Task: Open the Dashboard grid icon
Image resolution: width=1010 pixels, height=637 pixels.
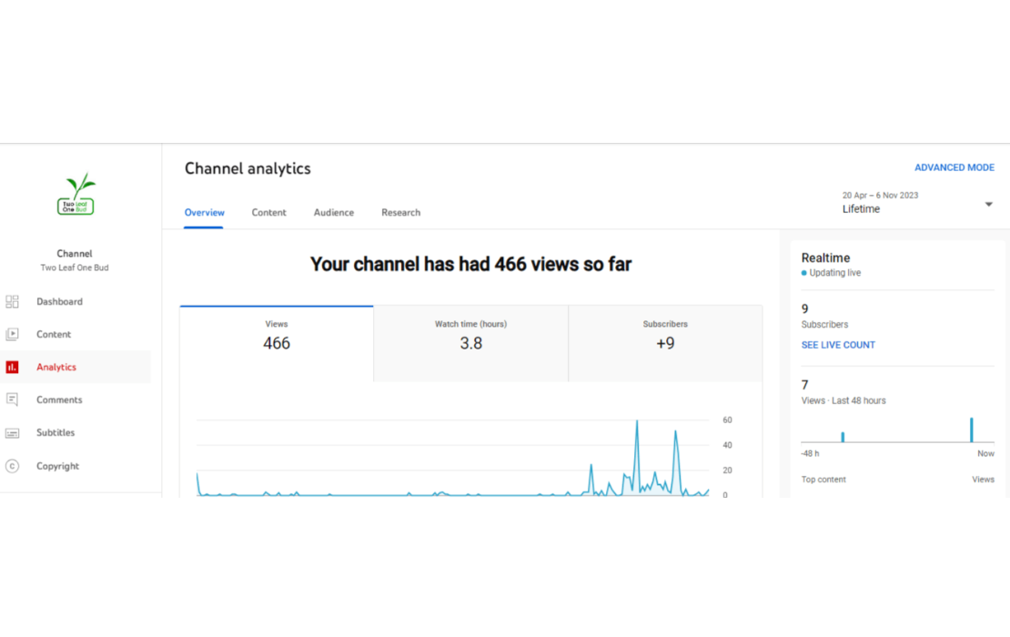Action: (x=12, y=301)
